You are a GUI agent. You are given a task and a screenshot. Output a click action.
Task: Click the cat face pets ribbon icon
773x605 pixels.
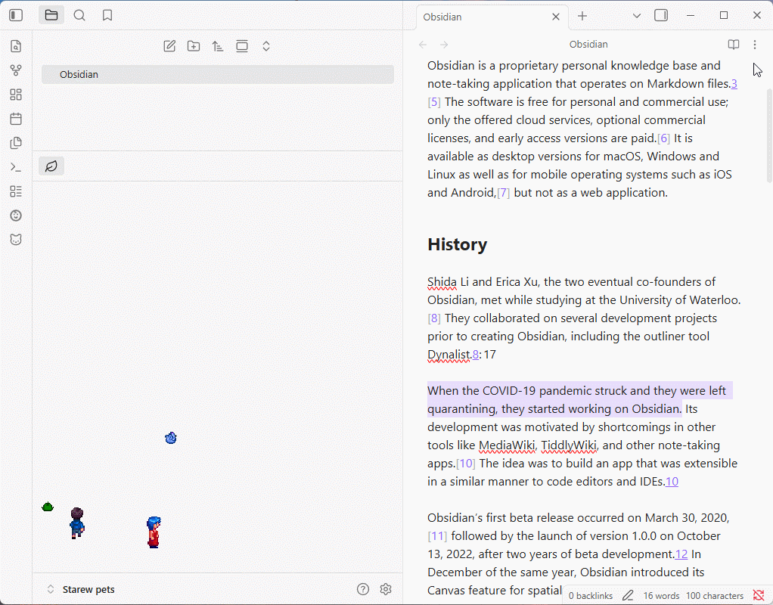click(x=16, y=240)
